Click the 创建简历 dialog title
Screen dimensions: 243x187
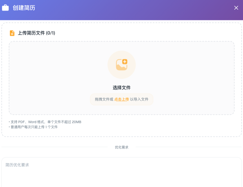[x=24, y=8]
